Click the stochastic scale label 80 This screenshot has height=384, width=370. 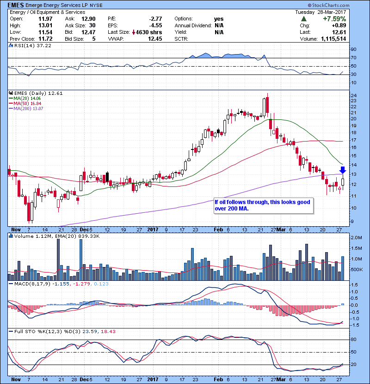[353, 340]
